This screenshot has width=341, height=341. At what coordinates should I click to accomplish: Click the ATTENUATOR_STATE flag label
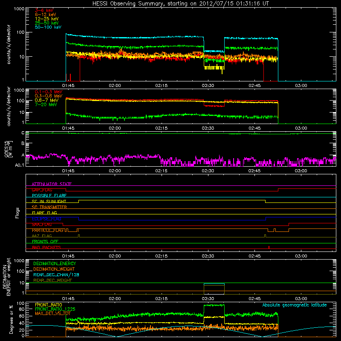(x=52, y=184)
